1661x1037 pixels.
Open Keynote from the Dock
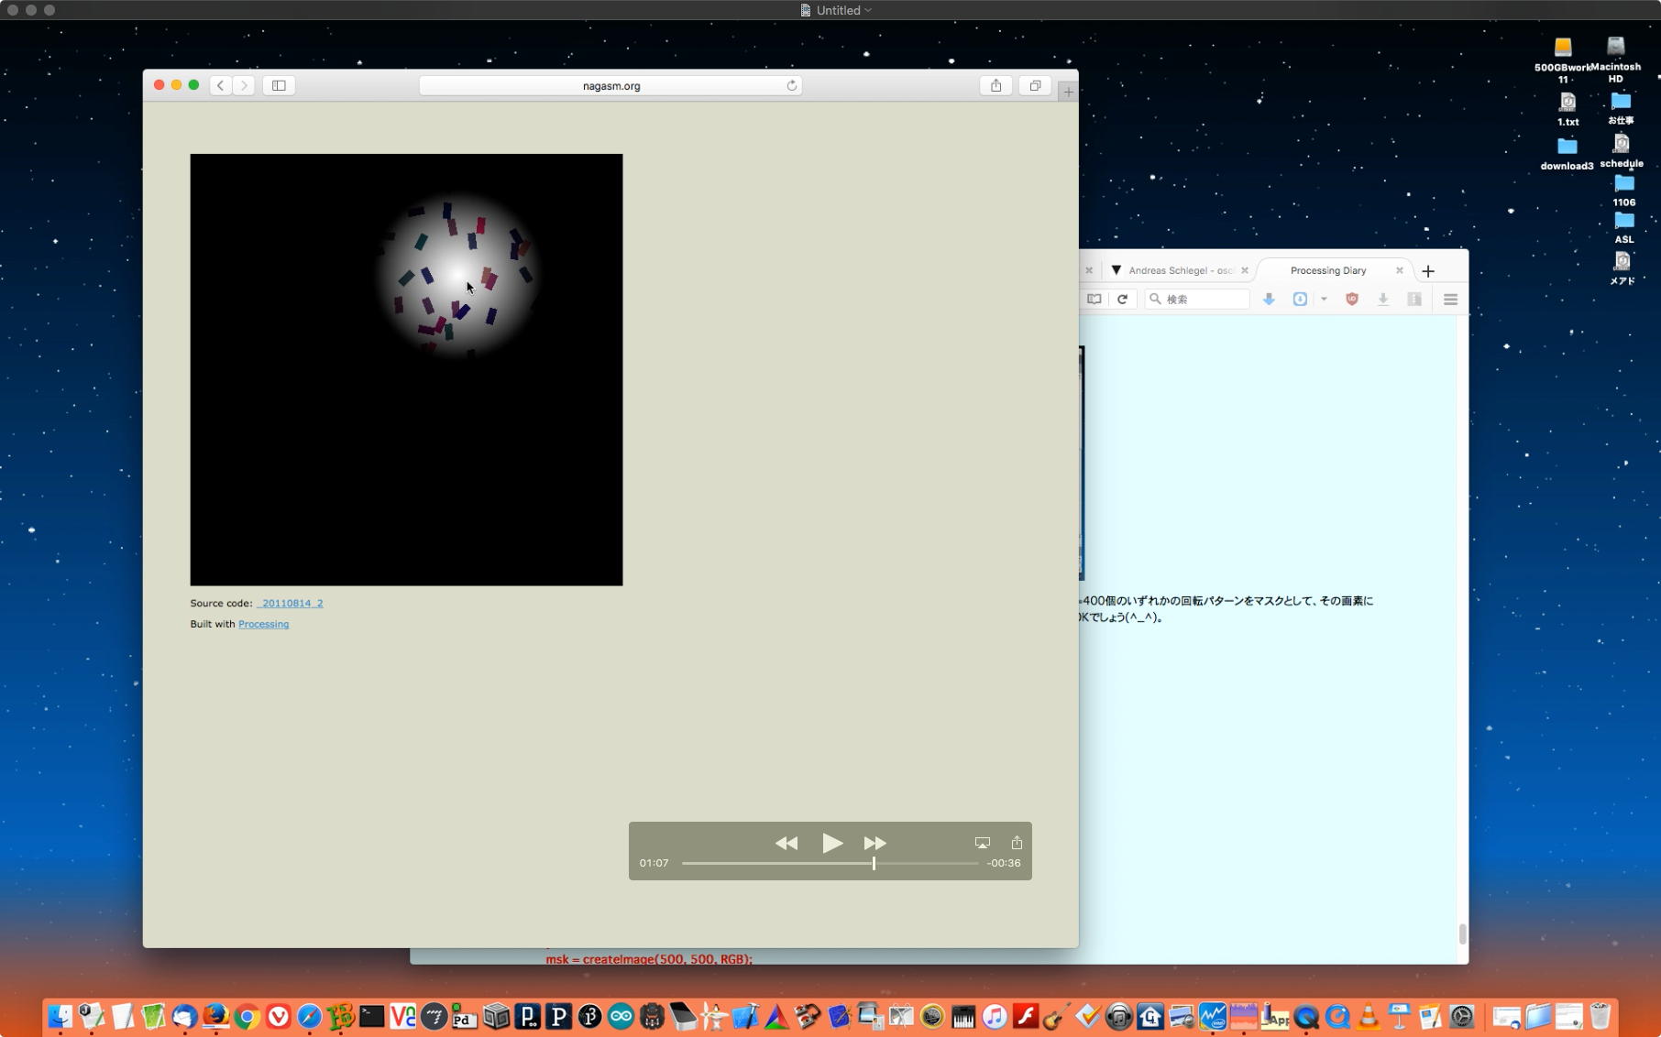tap(1400, 1016)
